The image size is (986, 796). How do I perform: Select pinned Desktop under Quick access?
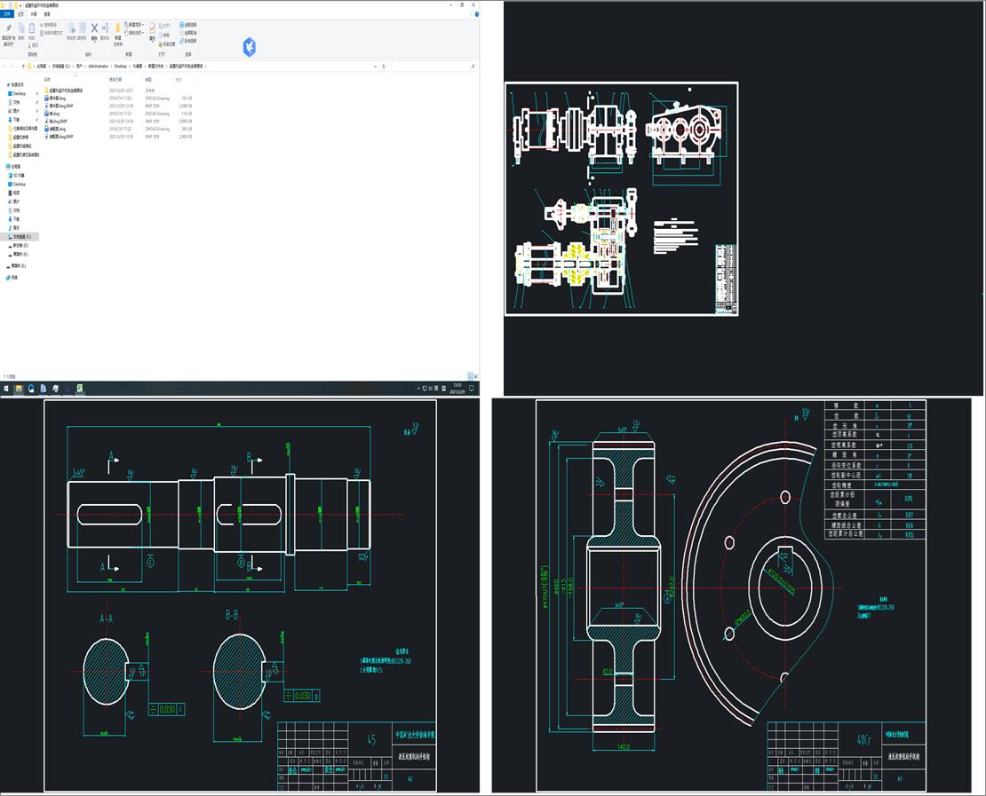[19, 93]
